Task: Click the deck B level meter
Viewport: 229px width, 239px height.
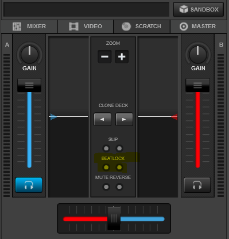Action: (x=220, y=126)
